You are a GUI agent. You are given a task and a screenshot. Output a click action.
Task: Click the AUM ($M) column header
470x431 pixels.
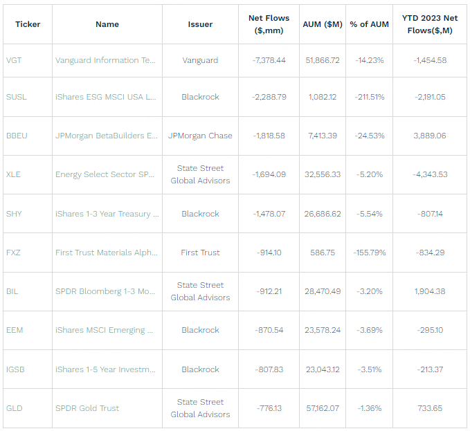[x=323, y=24]
